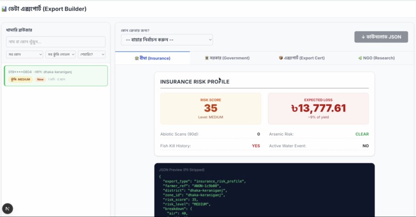Viewport: 416px width, 217px height.
Task: Open the buyer selection dropdown
Action: point(167,40)
